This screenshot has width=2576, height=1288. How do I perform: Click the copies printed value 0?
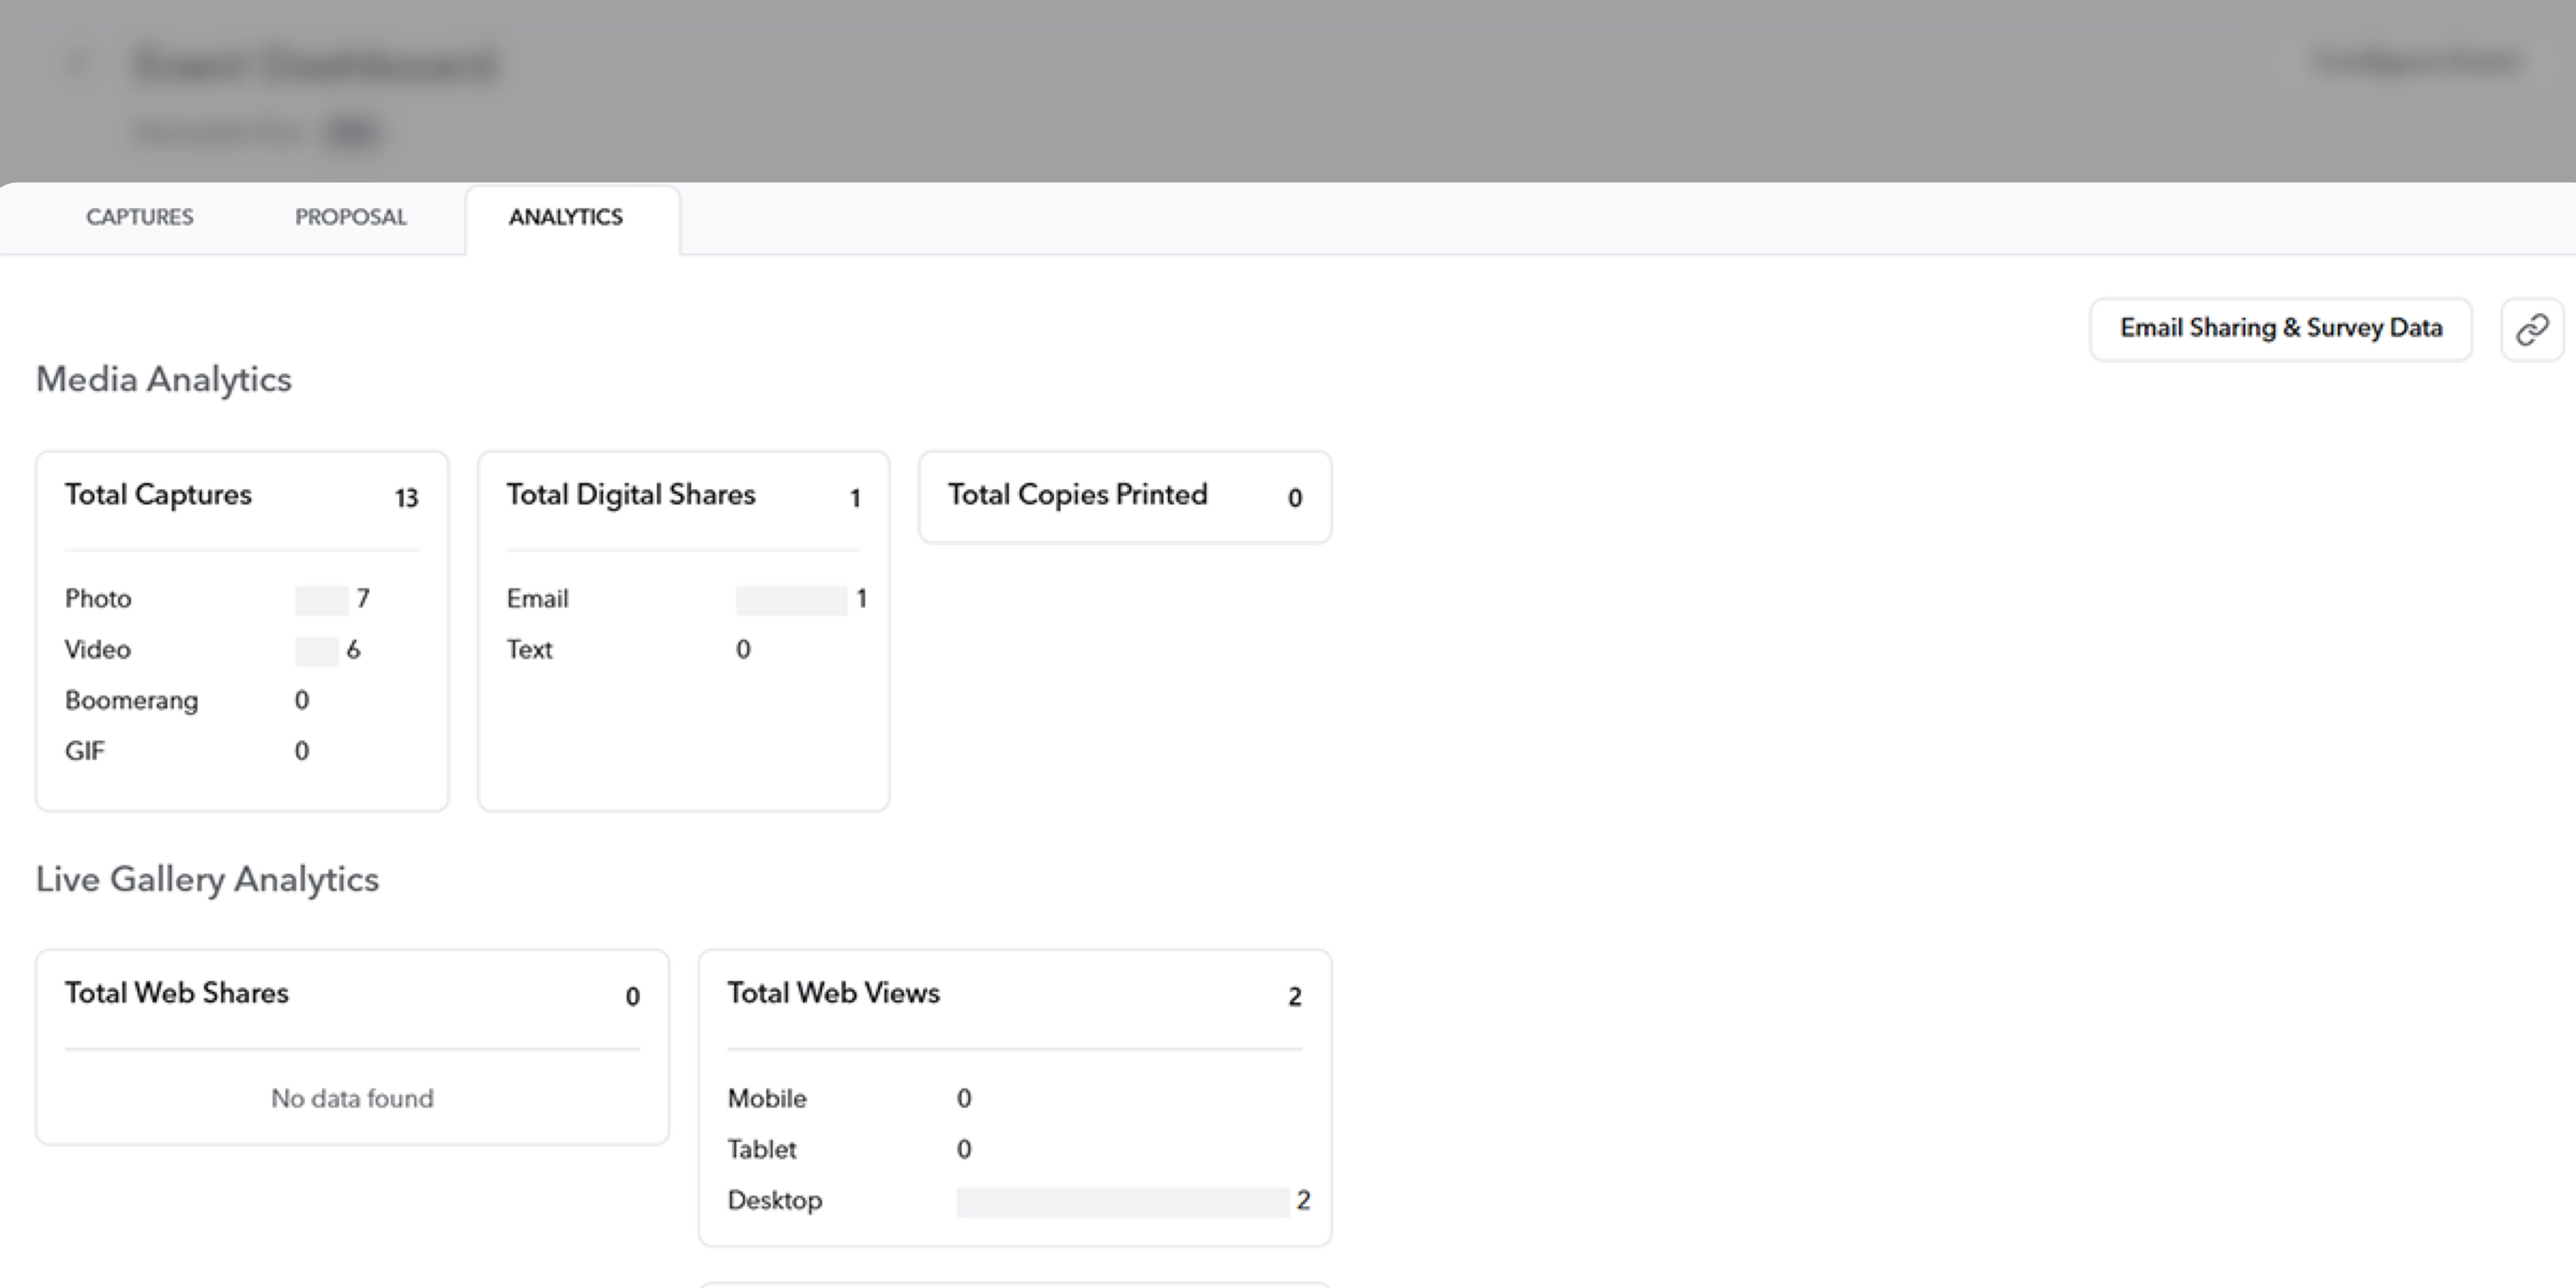point(1295,498)
